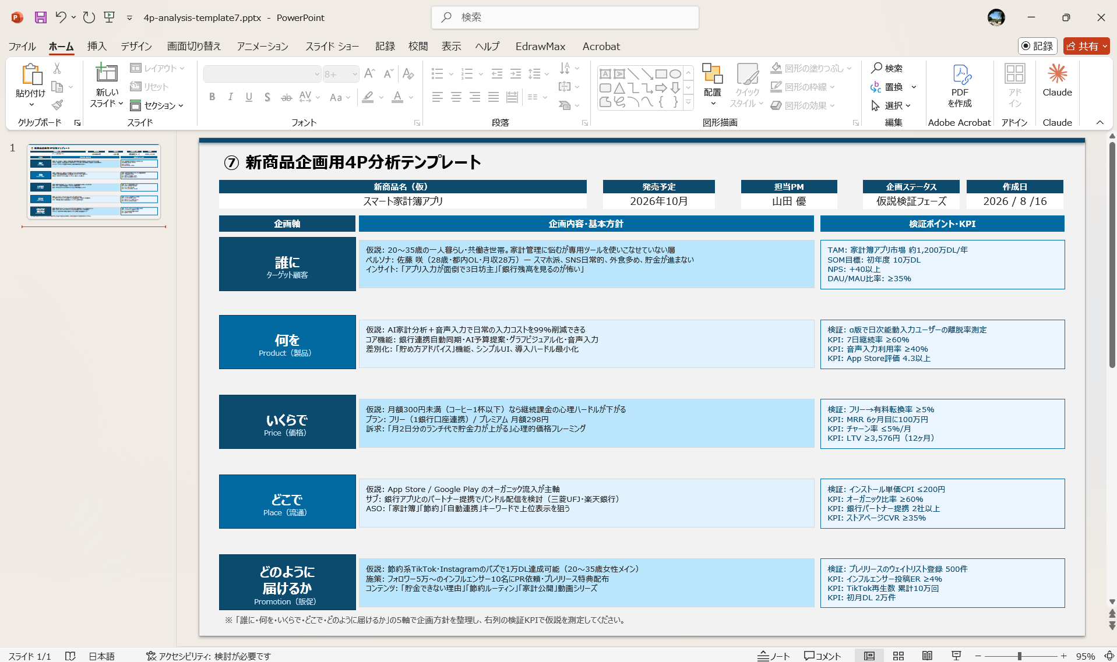This screenshot has height=662, width=1117.
Task: Click the Justify text icon
Action: click(x=494, y=97)
